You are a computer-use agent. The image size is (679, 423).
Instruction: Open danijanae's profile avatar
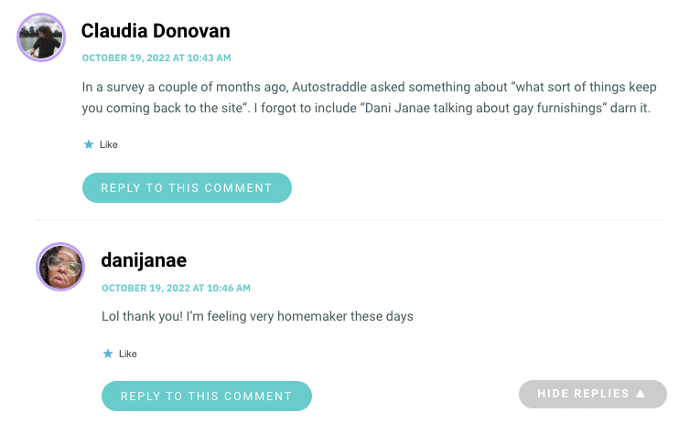click(x=60, y=267)
